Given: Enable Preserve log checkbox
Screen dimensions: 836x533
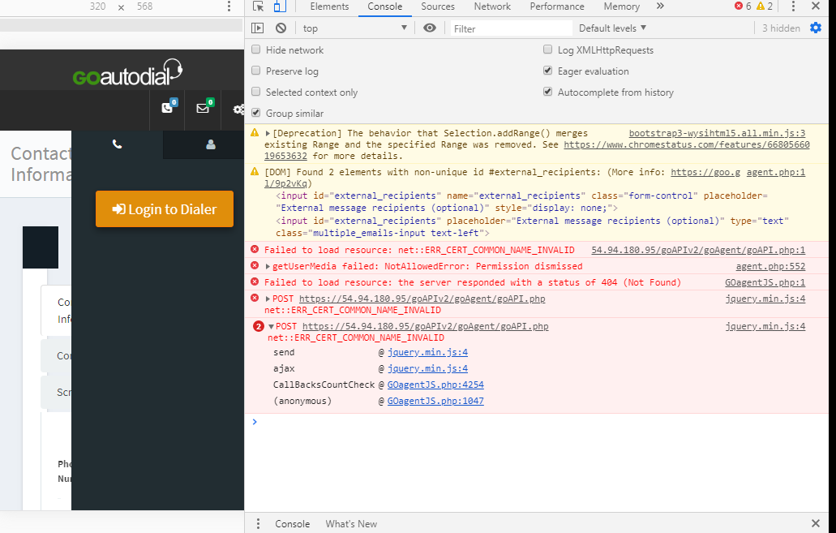Looking at the screenshot, I should pos(256,71).
